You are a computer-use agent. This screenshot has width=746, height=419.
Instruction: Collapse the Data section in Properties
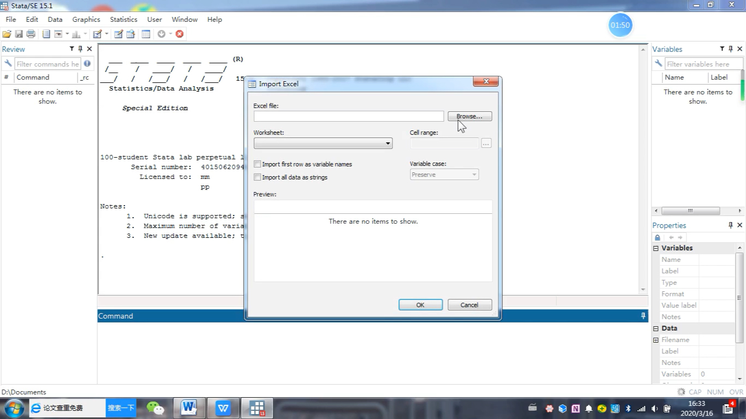tap(656, 328)
